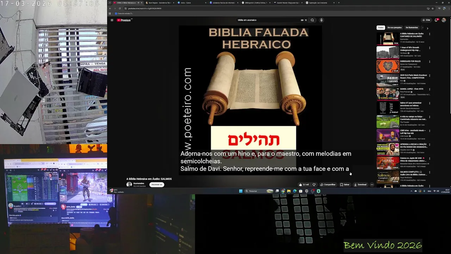Open 'SALMOS COMPLETO' audio book video
This screenshot has height=254, width=451.
[x=388, y=177]
